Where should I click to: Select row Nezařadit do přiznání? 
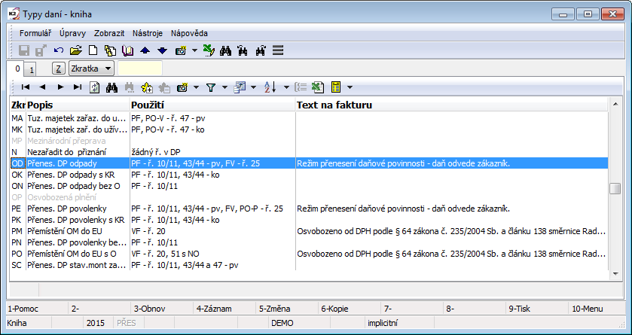coord(309,152)
